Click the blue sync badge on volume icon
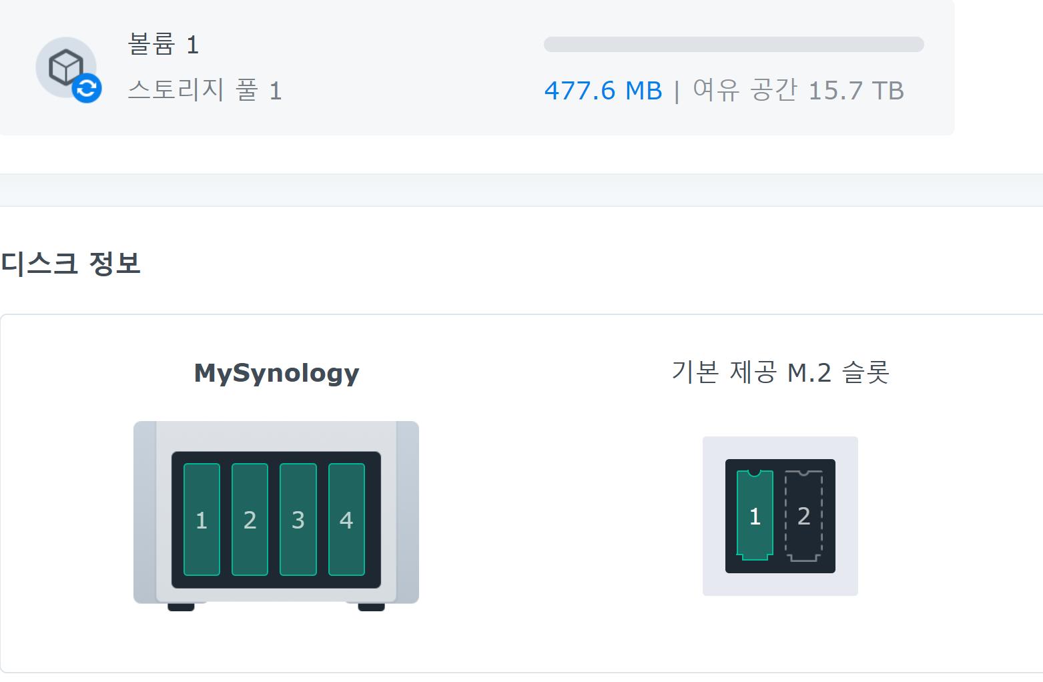This screenshot has height=682, width=1043. (x=87, y=88)
